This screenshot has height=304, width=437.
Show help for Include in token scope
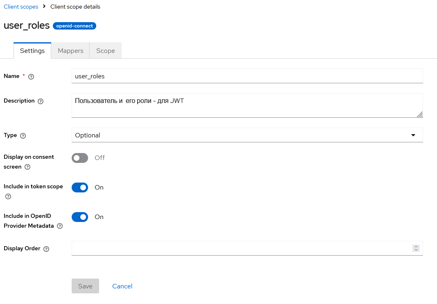(8, 197)
